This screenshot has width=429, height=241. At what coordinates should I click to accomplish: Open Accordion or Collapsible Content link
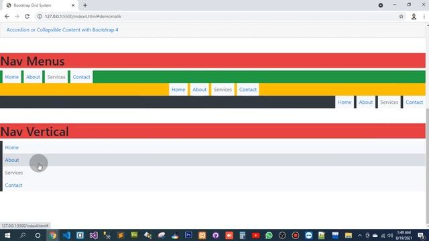[x=62, y=29]
